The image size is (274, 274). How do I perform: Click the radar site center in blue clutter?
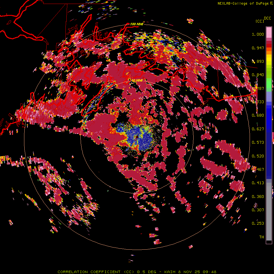(x=137, y=138)
